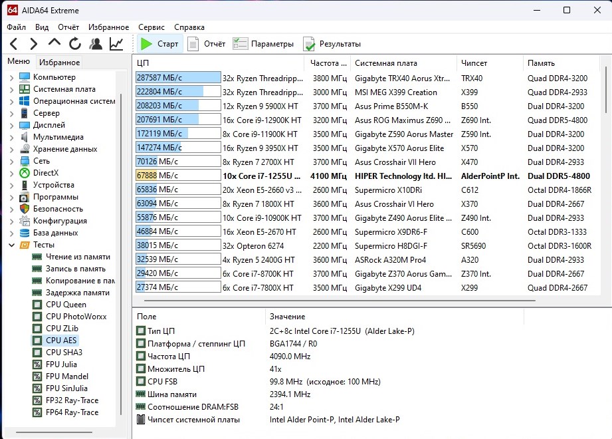Switch to the Избранное tab
This screenshot has height=439, width=612.
tap(58, 63)
